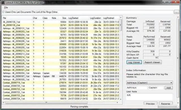Click the LotroLA title bar application icon

3,3
